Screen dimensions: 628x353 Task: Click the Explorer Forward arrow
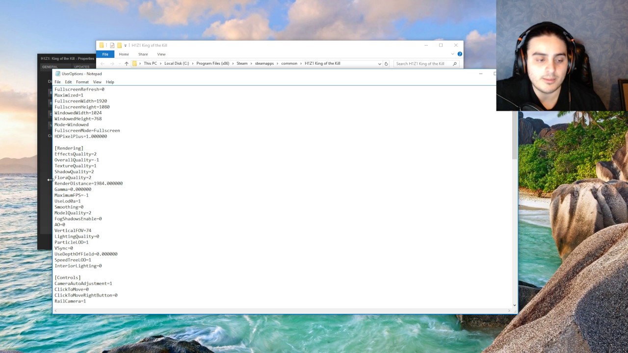pyautogui.click(x=112, y=64)
